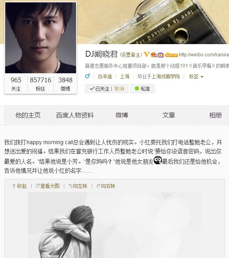Viewport: 229px width, 258px height.
Task: Click the profile avatar photo
Action: click(41, 38)
